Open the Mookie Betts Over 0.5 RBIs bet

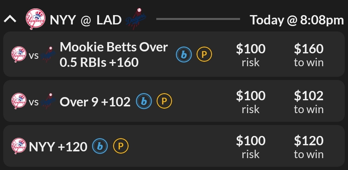coord(114,55)
